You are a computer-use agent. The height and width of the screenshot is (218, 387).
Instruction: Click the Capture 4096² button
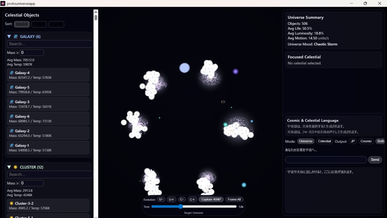(212, 199)
